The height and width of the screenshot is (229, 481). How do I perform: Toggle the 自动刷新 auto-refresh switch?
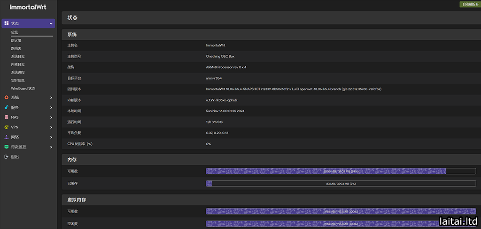click(469, 4)
